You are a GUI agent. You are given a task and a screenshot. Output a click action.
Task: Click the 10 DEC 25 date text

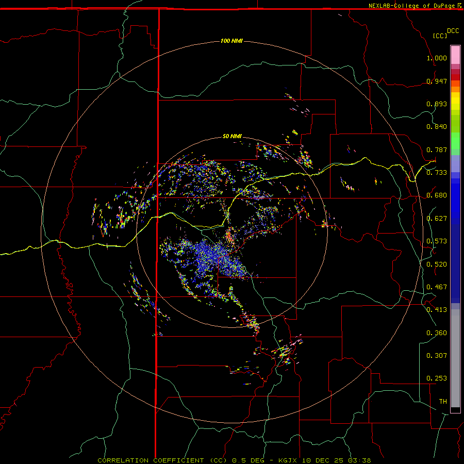tap(323, 460)
